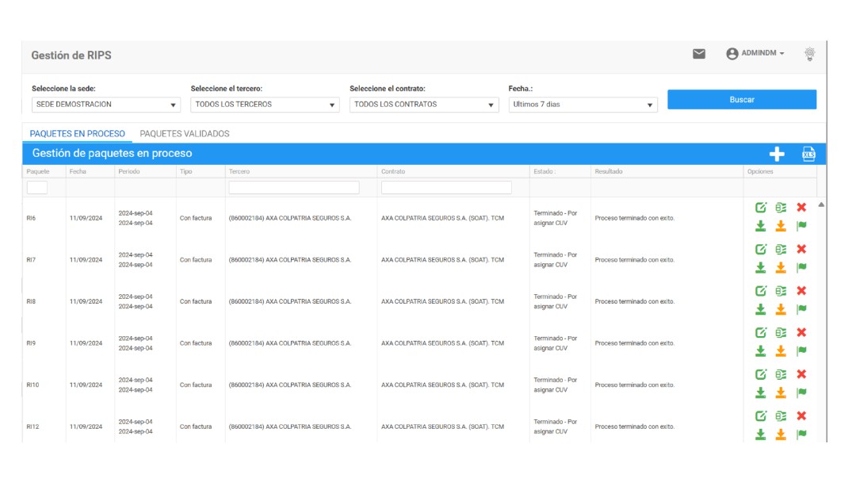This screenshot has width=856, height=482.
Task: Click the Tipo column header
Action: (186, 171)
